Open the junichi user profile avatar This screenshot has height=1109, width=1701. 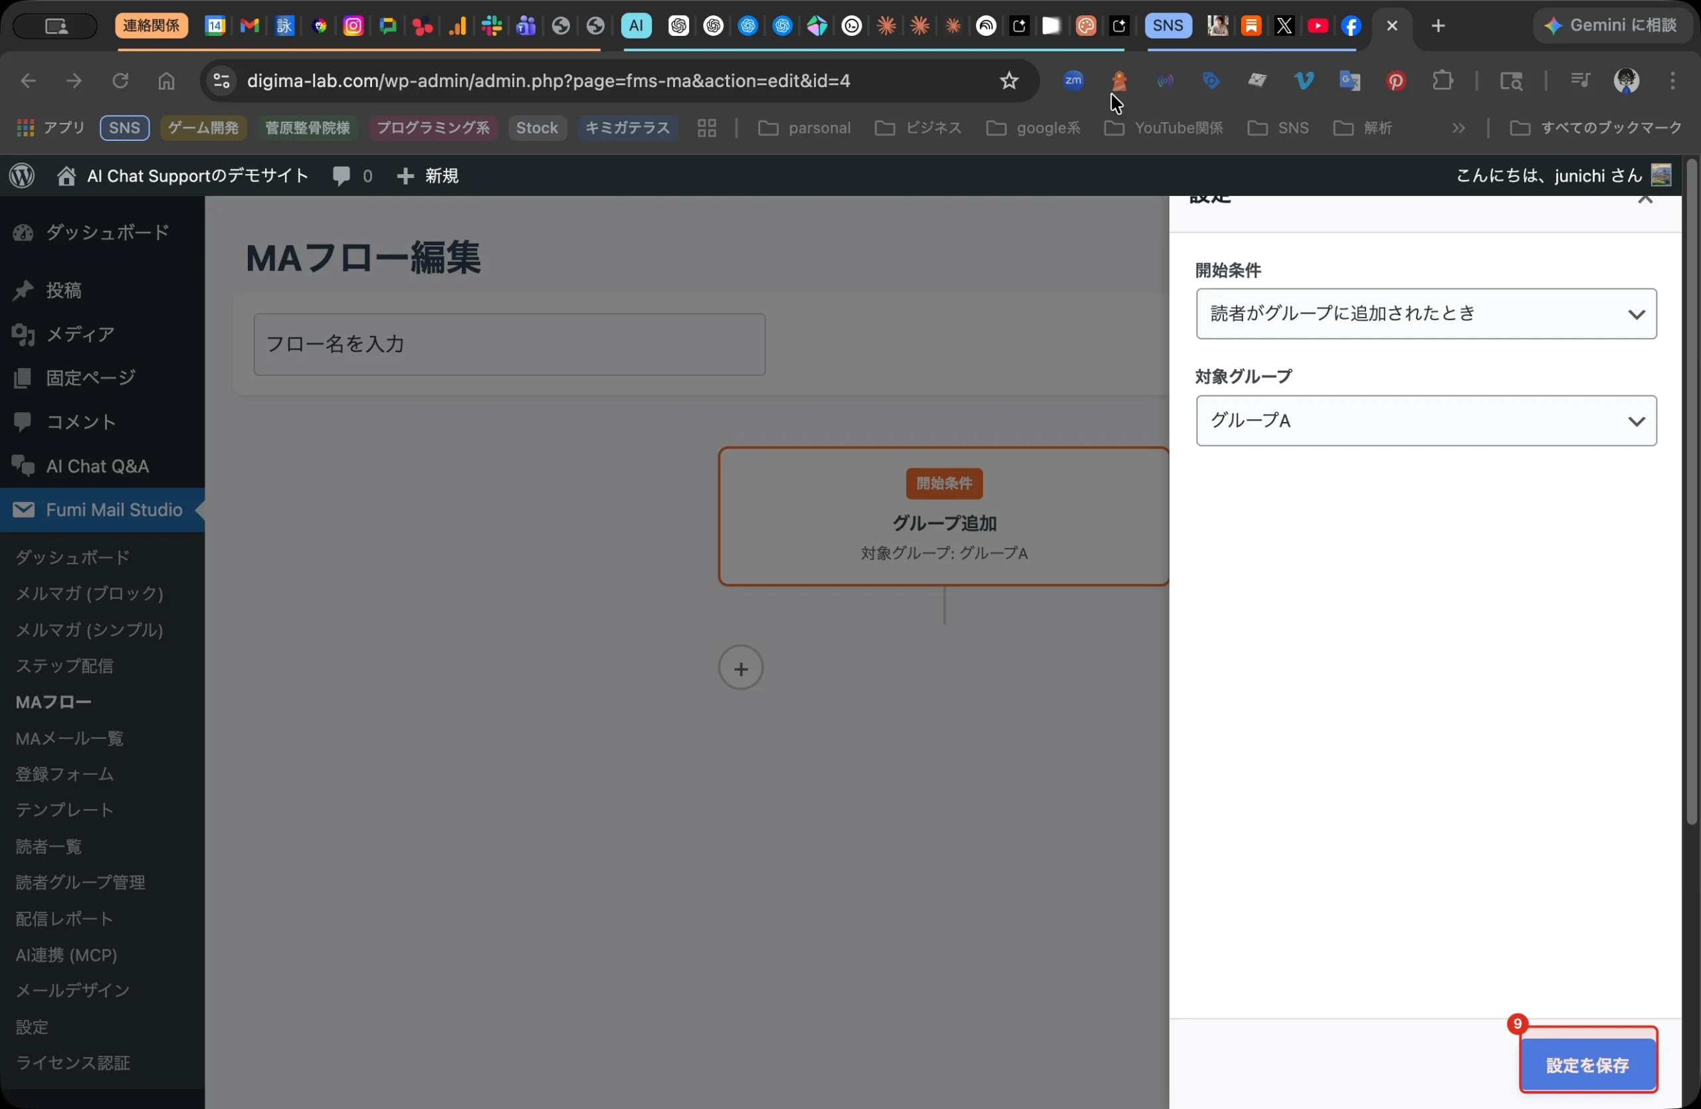point(1661,175)
